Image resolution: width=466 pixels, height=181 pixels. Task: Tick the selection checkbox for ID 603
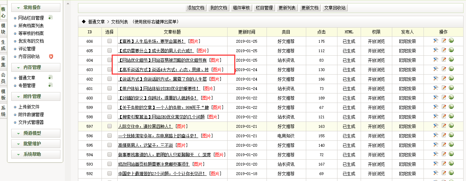click(x=110, y=69)
